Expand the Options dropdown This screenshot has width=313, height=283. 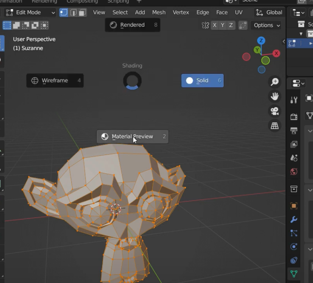266,25
